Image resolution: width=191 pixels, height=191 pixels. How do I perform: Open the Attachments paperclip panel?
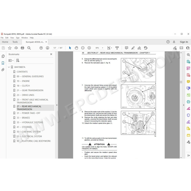[3, 70]
